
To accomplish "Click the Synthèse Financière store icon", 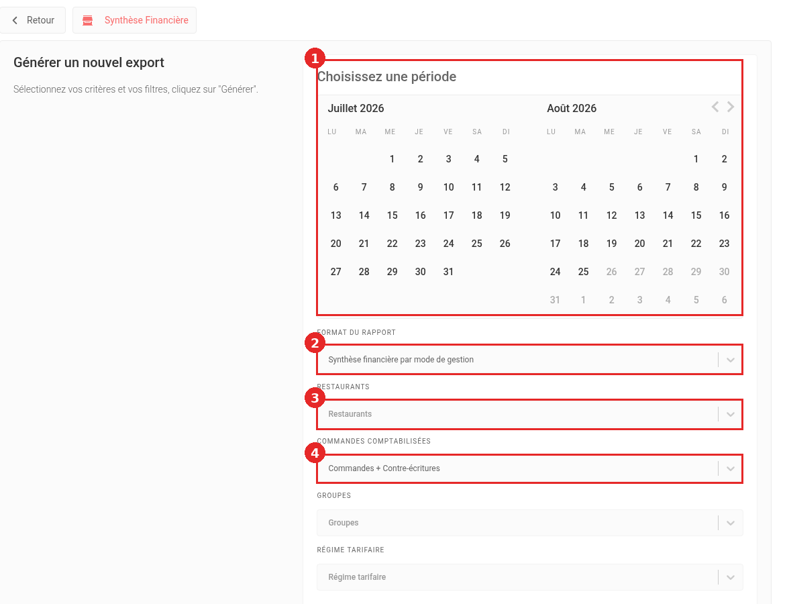I will point(88,20).
